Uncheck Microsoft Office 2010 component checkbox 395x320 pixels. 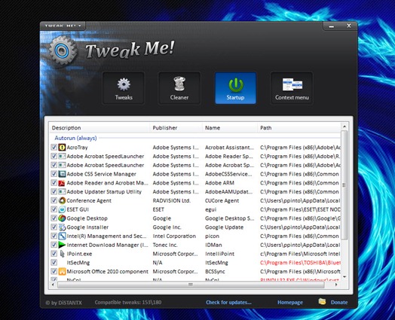tap(54, 272)
